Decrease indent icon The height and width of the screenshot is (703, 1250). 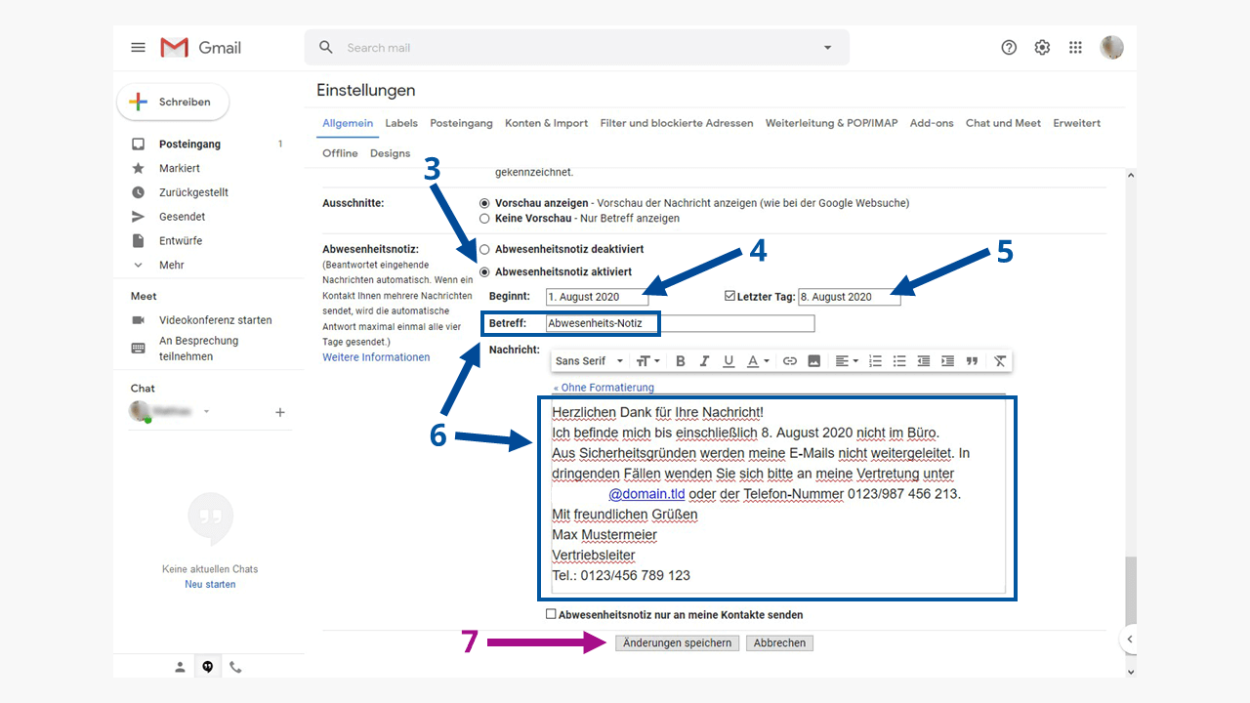click(x=924, y=361)
